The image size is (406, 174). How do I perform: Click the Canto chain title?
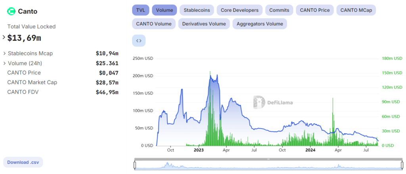tap(28, 11)
